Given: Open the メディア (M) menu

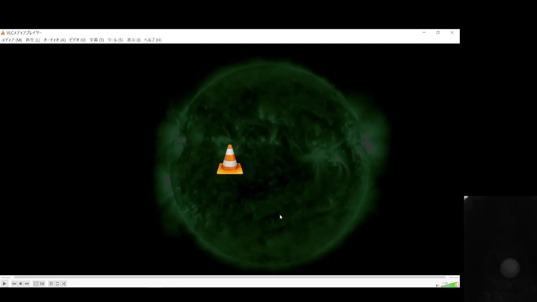Looking at the screenshot, I should pyautogui.click(x=12, y=40).
